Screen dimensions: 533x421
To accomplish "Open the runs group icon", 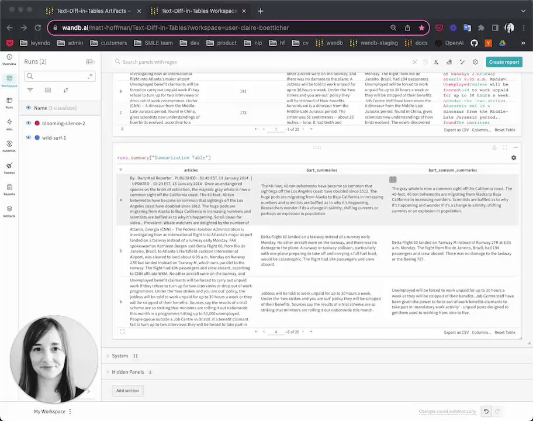I will (x=48, y=90).
